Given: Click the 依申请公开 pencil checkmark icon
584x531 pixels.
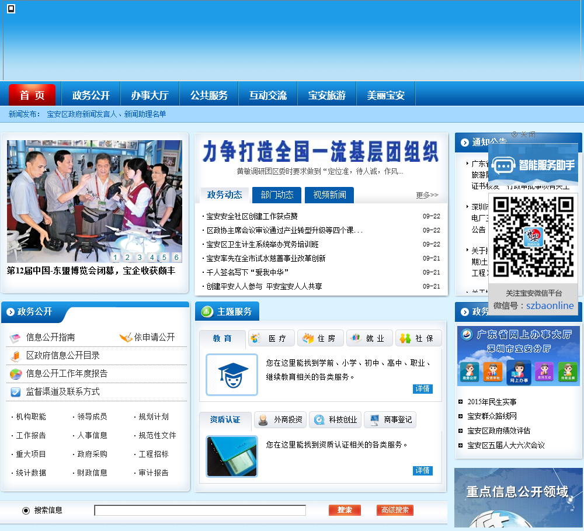Looking at the screenshot, I should tap(126, 337).
